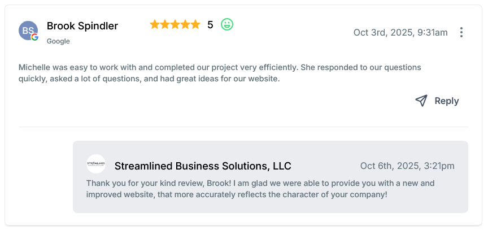Click the Oct 3rd, 2025 review timestamp
The image size is (488, 230).
[400, 32]
